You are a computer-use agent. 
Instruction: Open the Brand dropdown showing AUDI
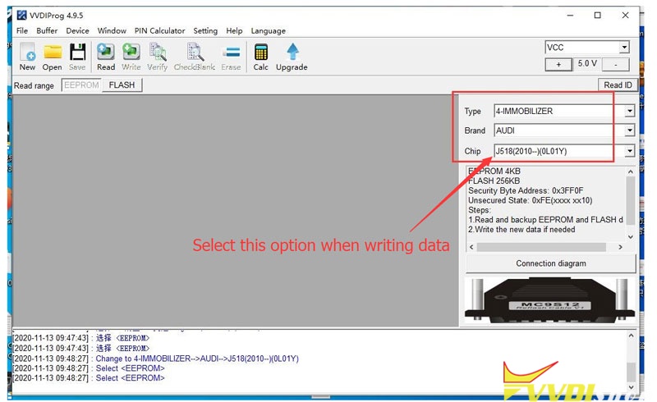[629, 130]
